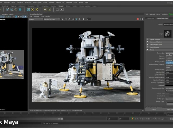Adjust the RenderView exposure slider
This screenshot has height=129, width=173.
click(x=83, y=19)
